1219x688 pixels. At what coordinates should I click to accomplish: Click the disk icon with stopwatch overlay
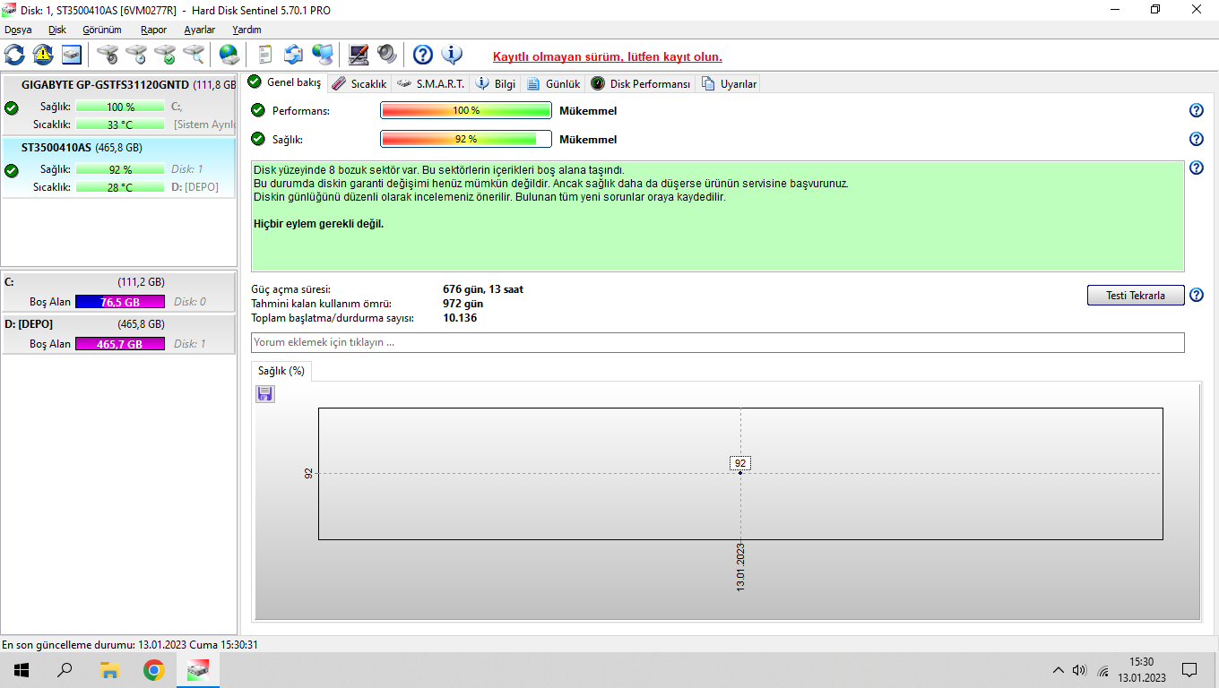108,55
